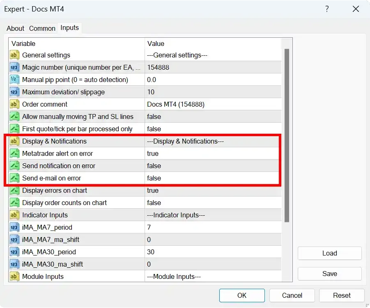Viewport: 370px width, 308px height.
Task: Save the current input settings
Action: [329, 274]
